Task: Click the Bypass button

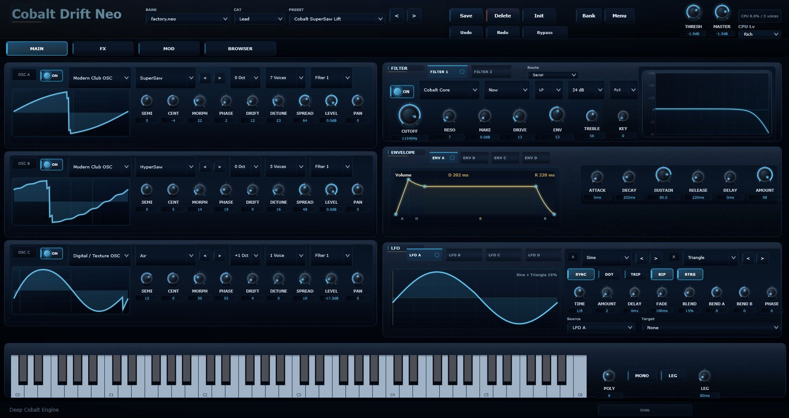Action: pyautogui.click(x=544, y=32)
